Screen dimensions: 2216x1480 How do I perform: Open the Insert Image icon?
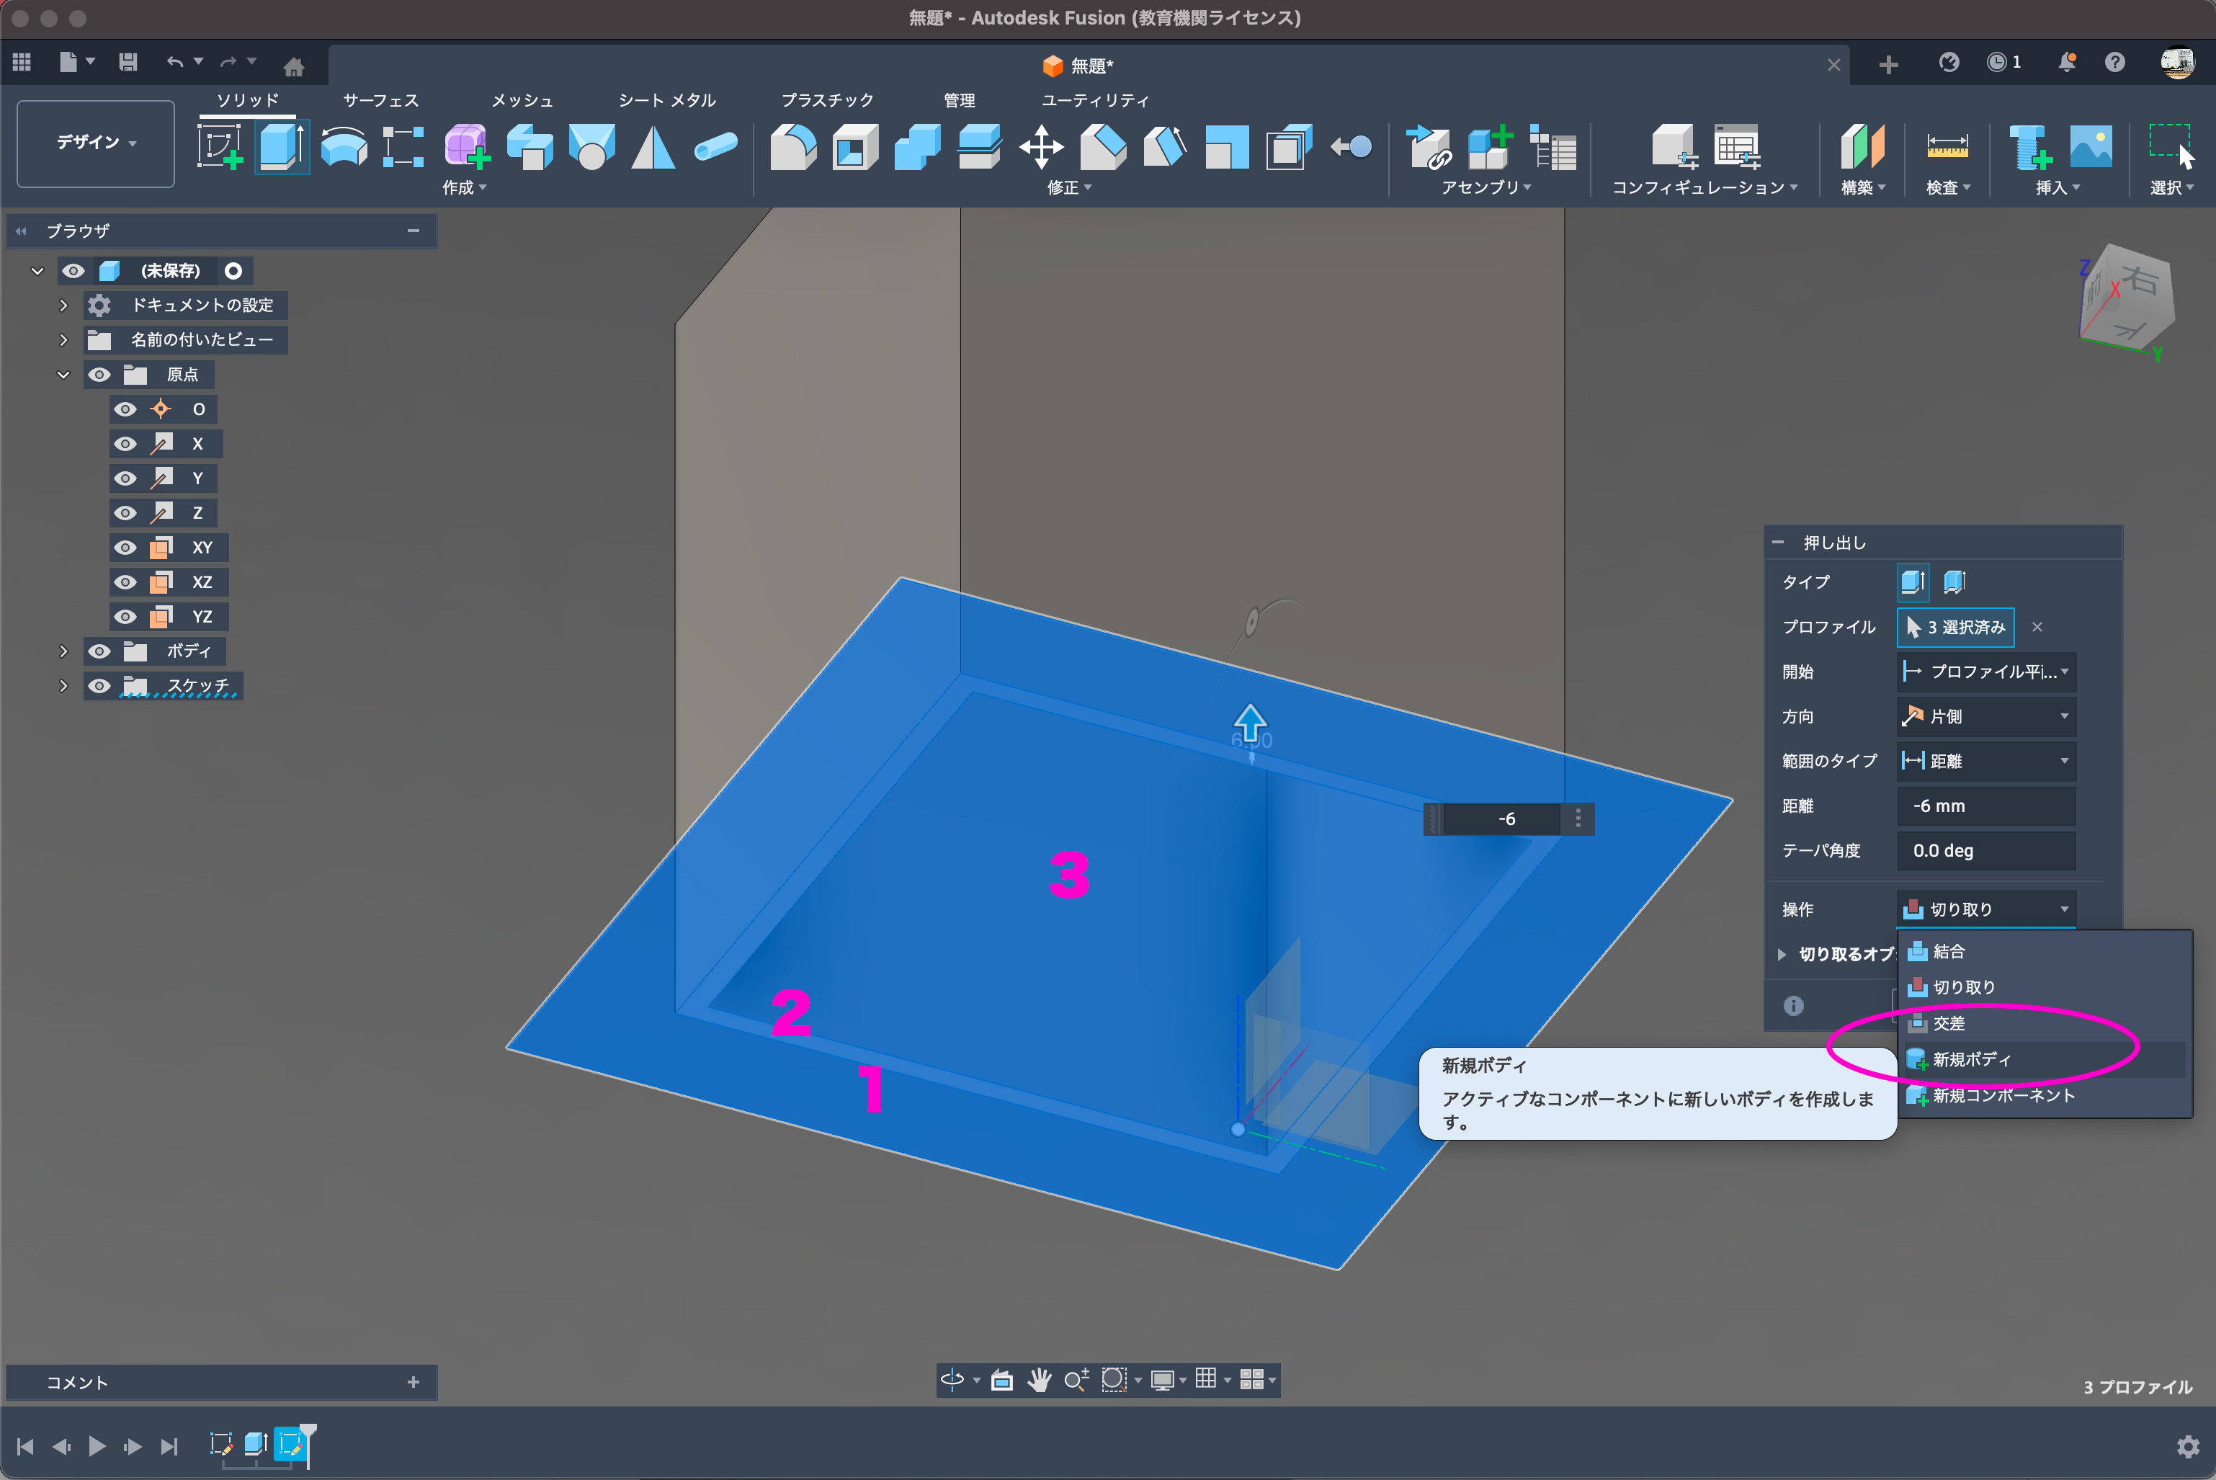[x=2091, y=147]
